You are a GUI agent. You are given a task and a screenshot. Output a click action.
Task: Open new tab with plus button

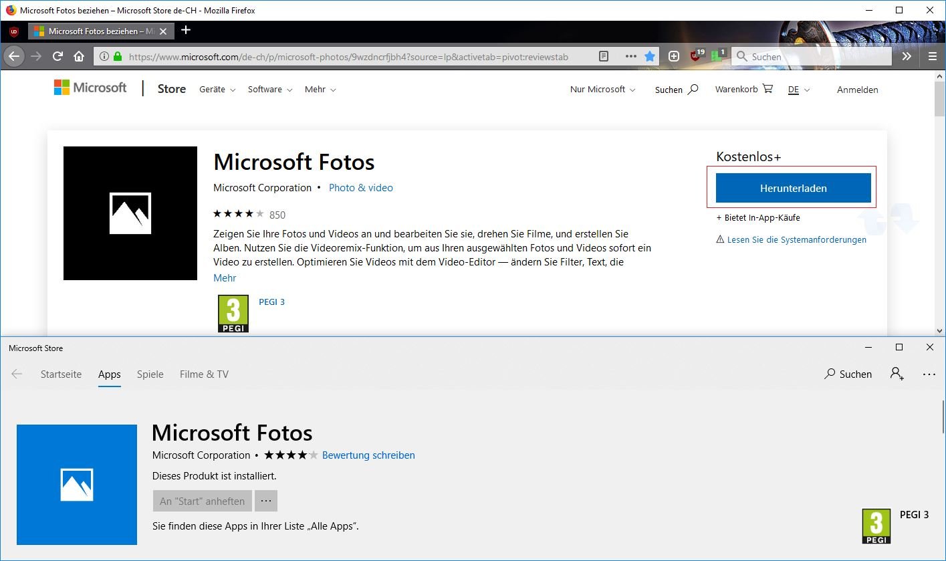(x=186, y=30)
